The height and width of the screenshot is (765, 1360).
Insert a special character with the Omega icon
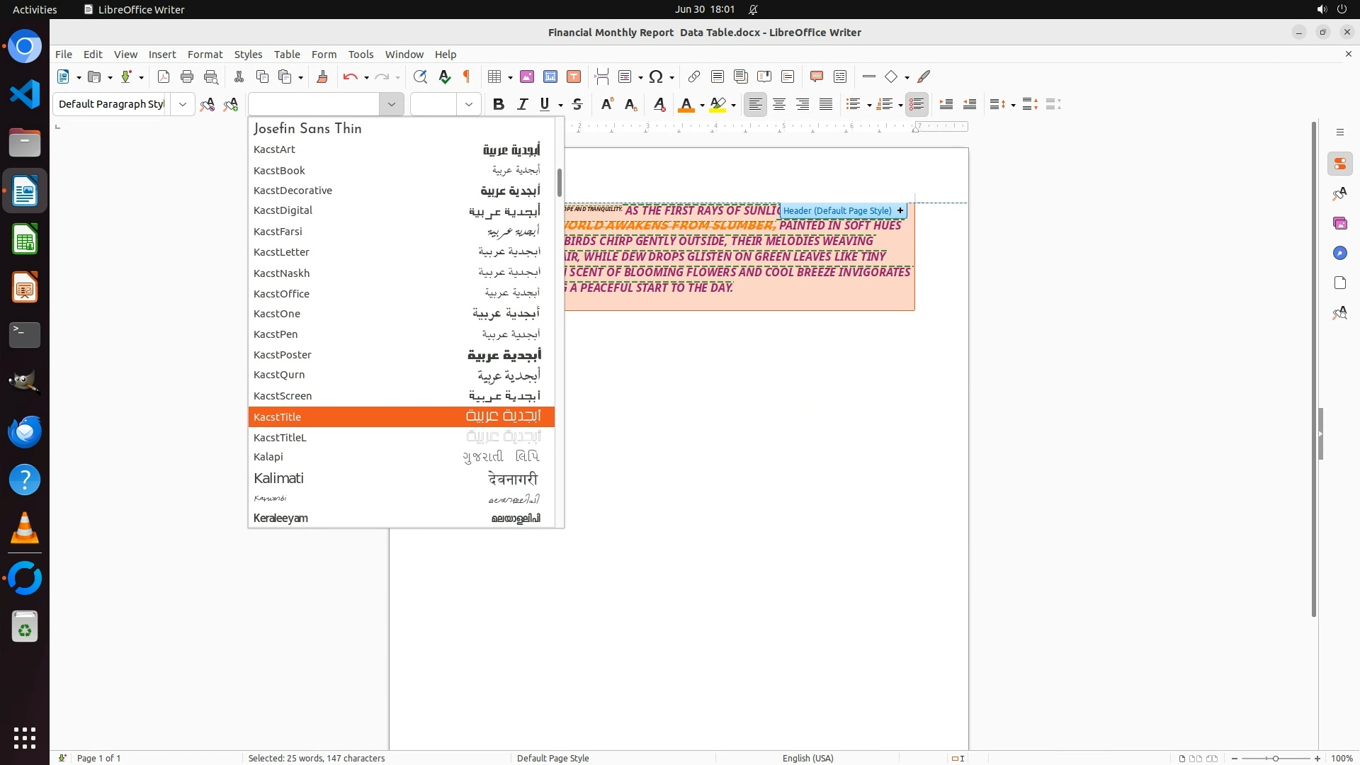point(656,76)
